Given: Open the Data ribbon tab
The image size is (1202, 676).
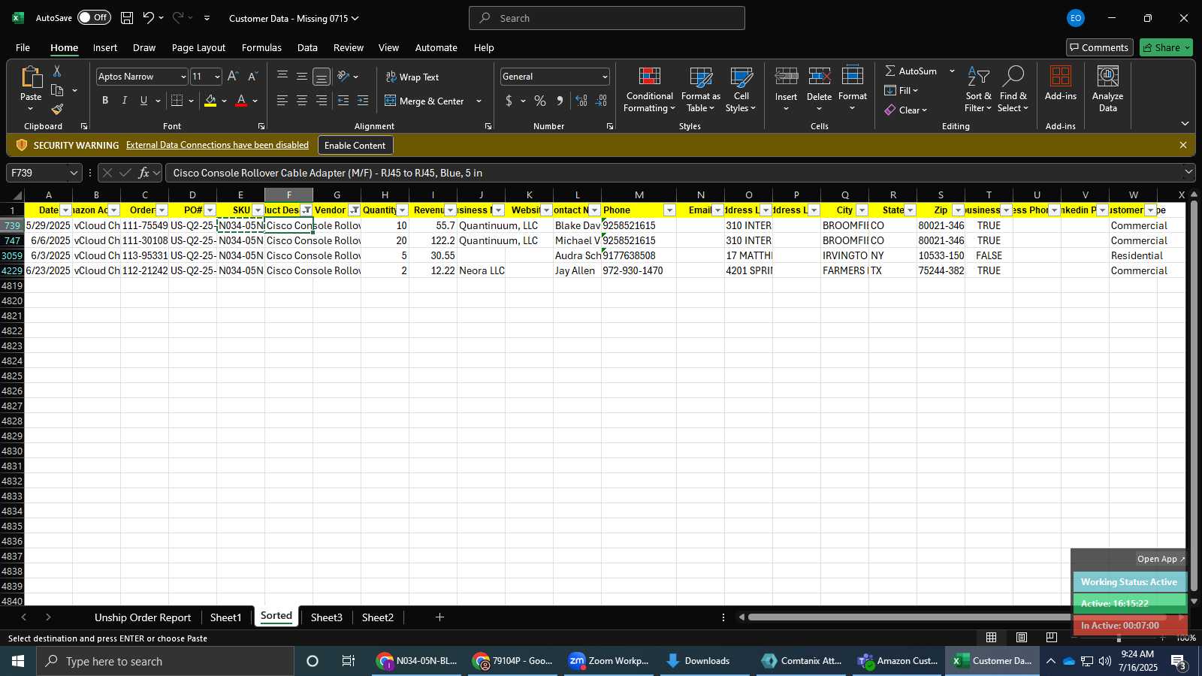Looking at the screenshot, I should [307, 47].
